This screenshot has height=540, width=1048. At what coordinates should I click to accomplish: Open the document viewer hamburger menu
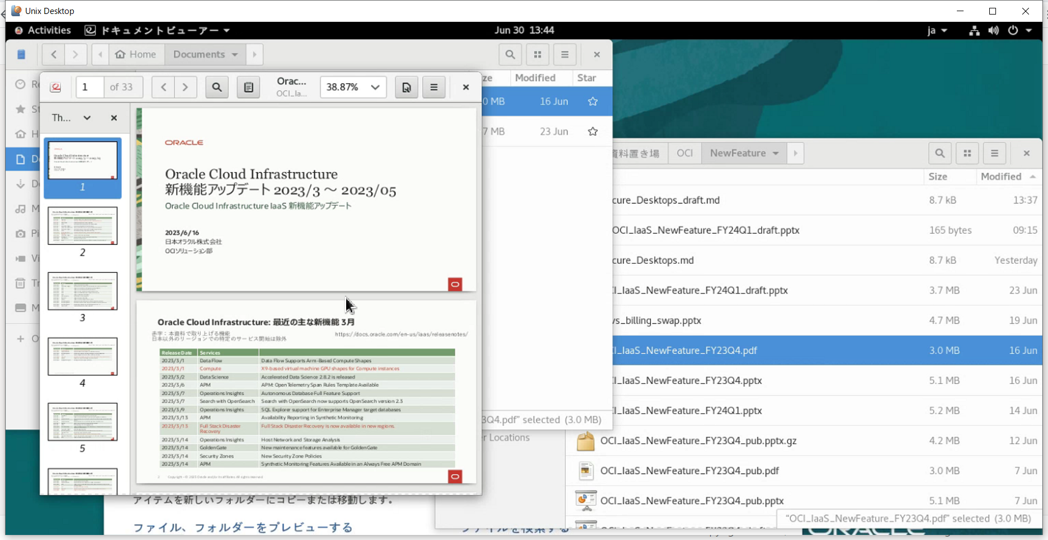[434, 87]
